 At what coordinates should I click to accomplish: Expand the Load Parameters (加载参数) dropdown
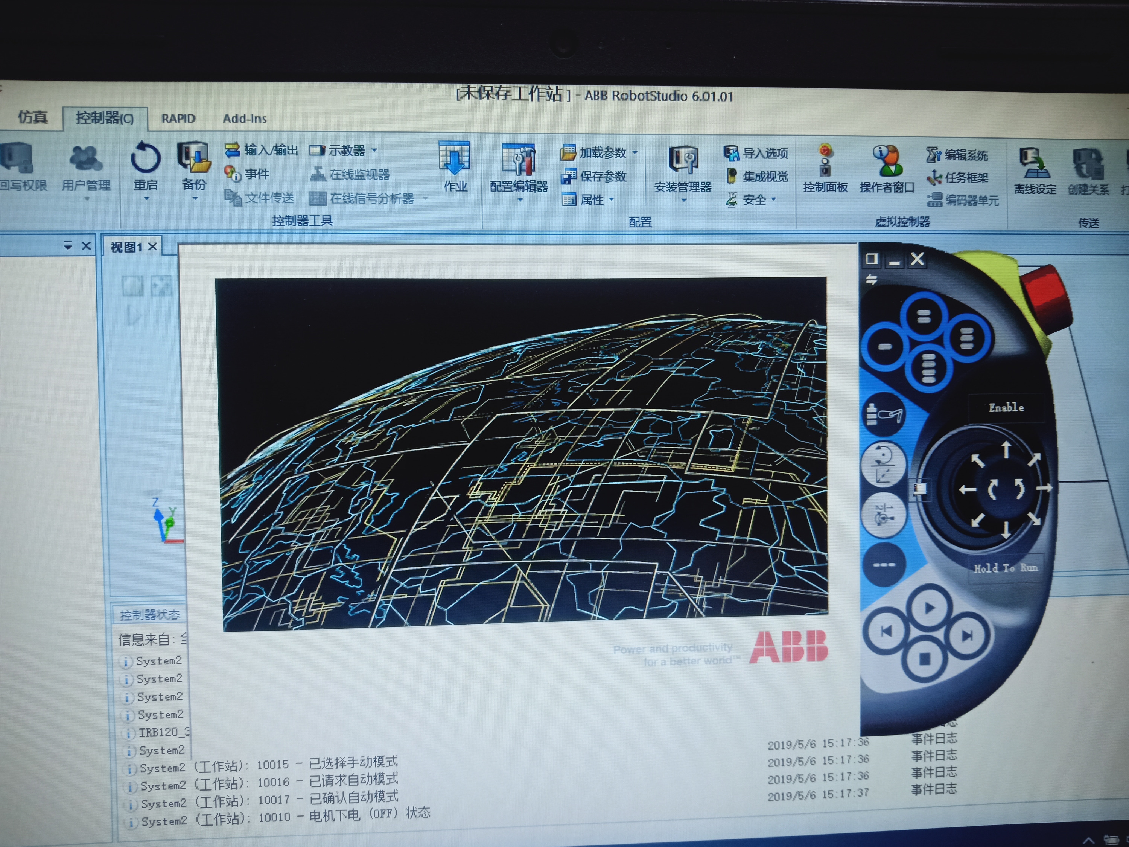click(x=635, y=152)
